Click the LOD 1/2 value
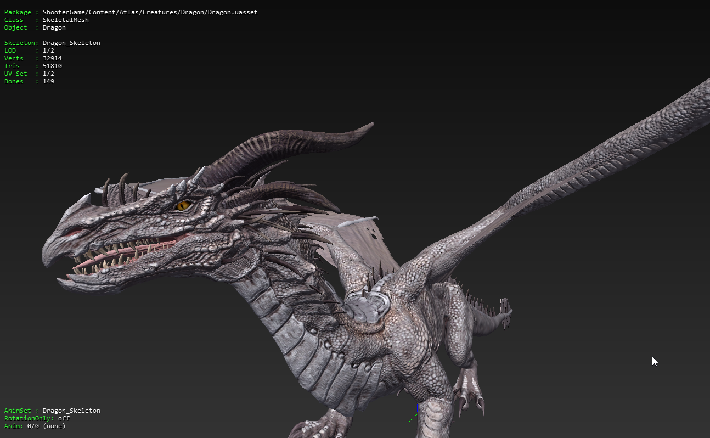710x438 pixels. click(x=48, y=50)
